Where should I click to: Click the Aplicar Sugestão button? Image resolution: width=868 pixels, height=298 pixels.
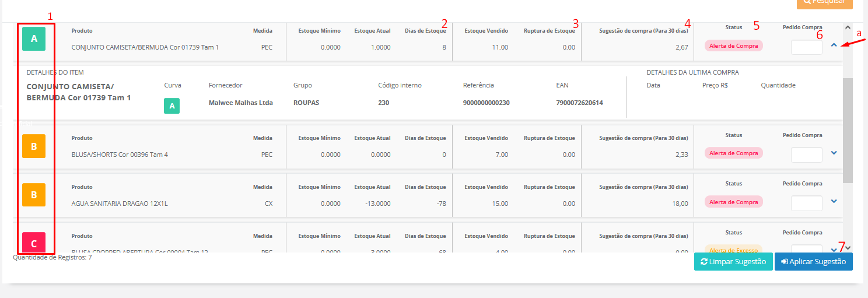(813, 262)
